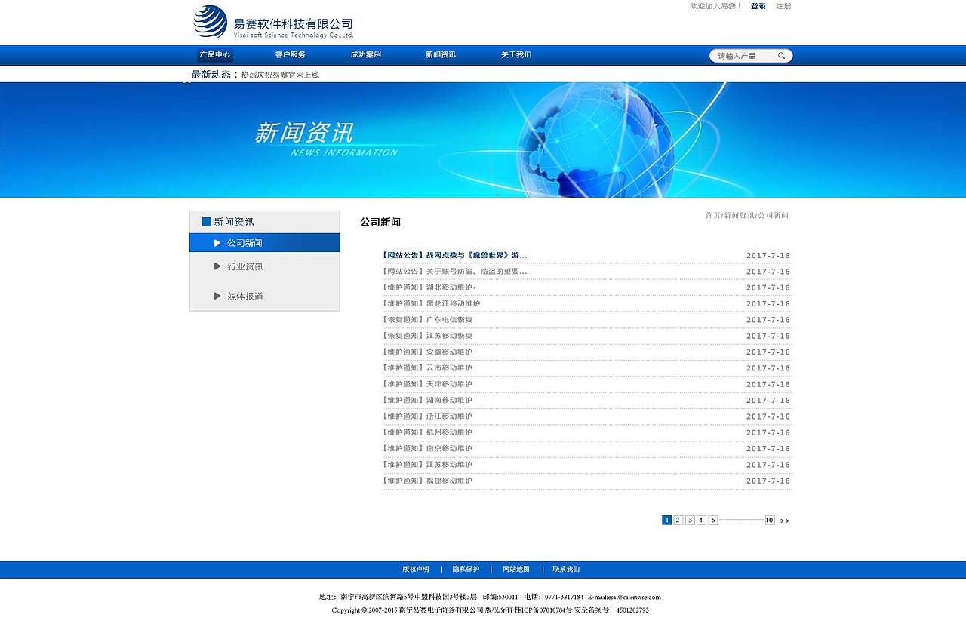This screenshot has width=966, height=627.
Task: Click the 登录 link at top right
Action: pos(757,6)
